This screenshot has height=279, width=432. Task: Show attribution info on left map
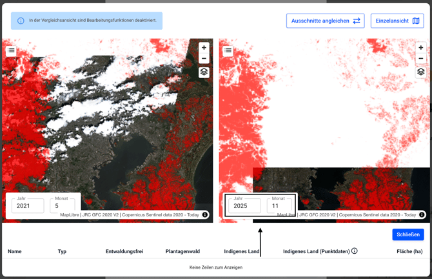(x=205, y=215)
